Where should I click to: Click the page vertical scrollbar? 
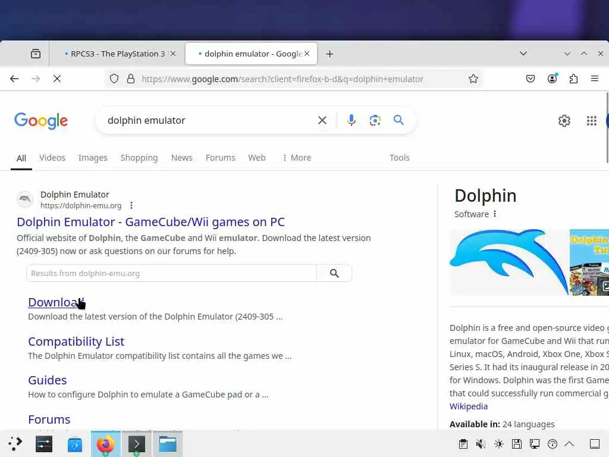tap(607, 127)
